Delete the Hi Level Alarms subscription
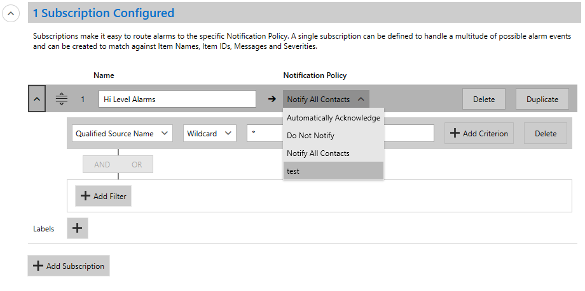Image resolution: width=585 pixels, height=291 pixels. tap(484, 100)
